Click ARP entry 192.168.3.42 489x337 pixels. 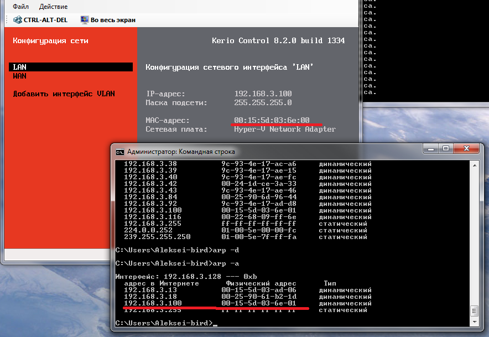[x=150, y=184]
